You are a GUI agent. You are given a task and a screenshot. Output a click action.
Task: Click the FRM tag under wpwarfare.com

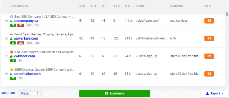point(29,43)
